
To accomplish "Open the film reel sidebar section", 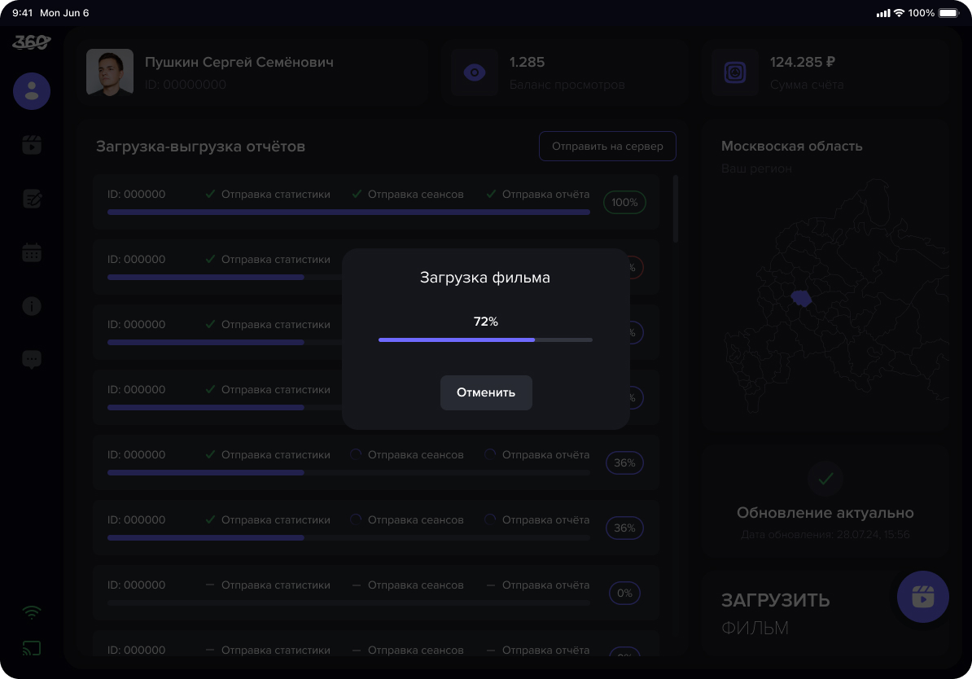I will pos(32,146).
